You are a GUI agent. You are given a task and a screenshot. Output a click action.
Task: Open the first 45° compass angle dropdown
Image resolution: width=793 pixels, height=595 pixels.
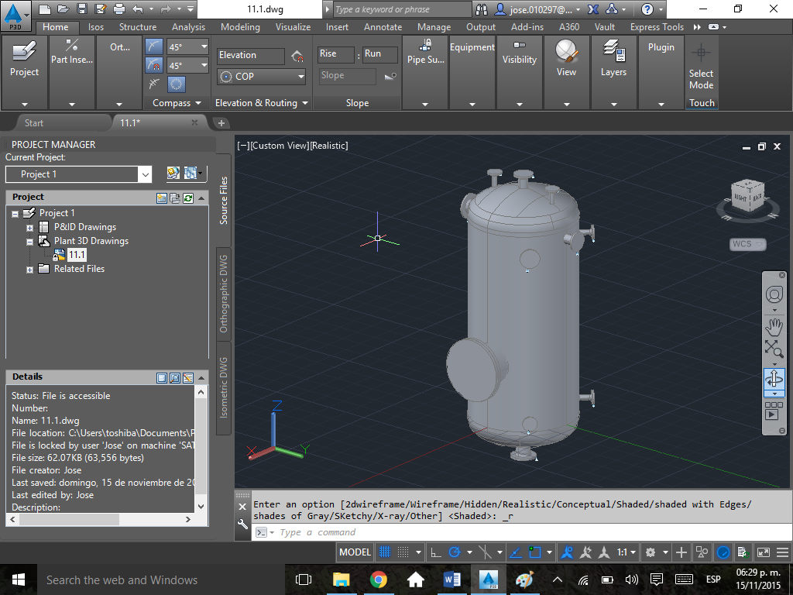tap(204, 46)
